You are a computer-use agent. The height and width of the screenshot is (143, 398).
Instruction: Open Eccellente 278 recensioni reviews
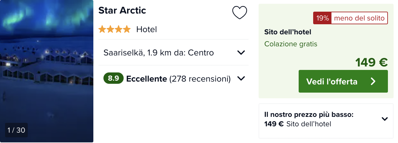(x=178, y=79)
